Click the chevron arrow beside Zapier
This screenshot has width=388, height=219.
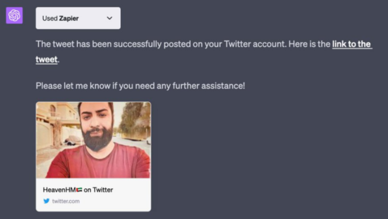[110, 18]
